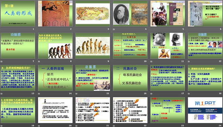Image resolution: width=223 pixels, height=127 pixels.
Task: Select slide 1 titled 人类的形成
Action: [x=18, y=13]
